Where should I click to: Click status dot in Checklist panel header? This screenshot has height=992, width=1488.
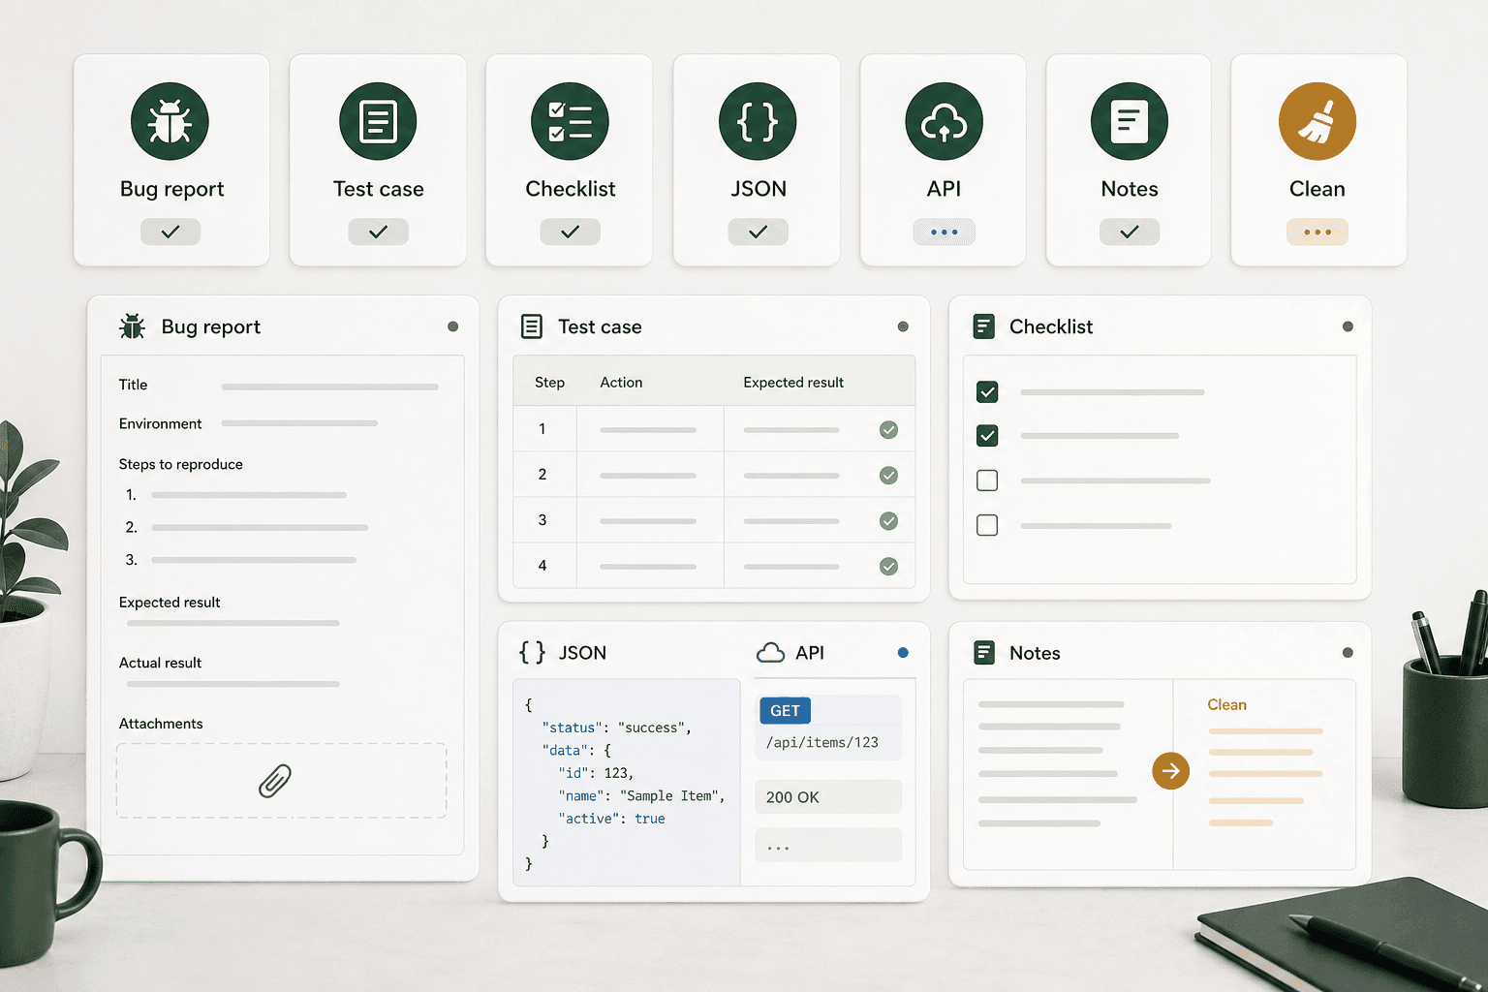pyautogui.click(x=1348, y=326)
